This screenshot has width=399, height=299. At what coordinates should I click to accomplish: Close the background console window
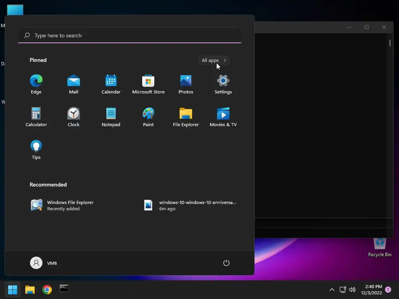(x=384, y=27)
